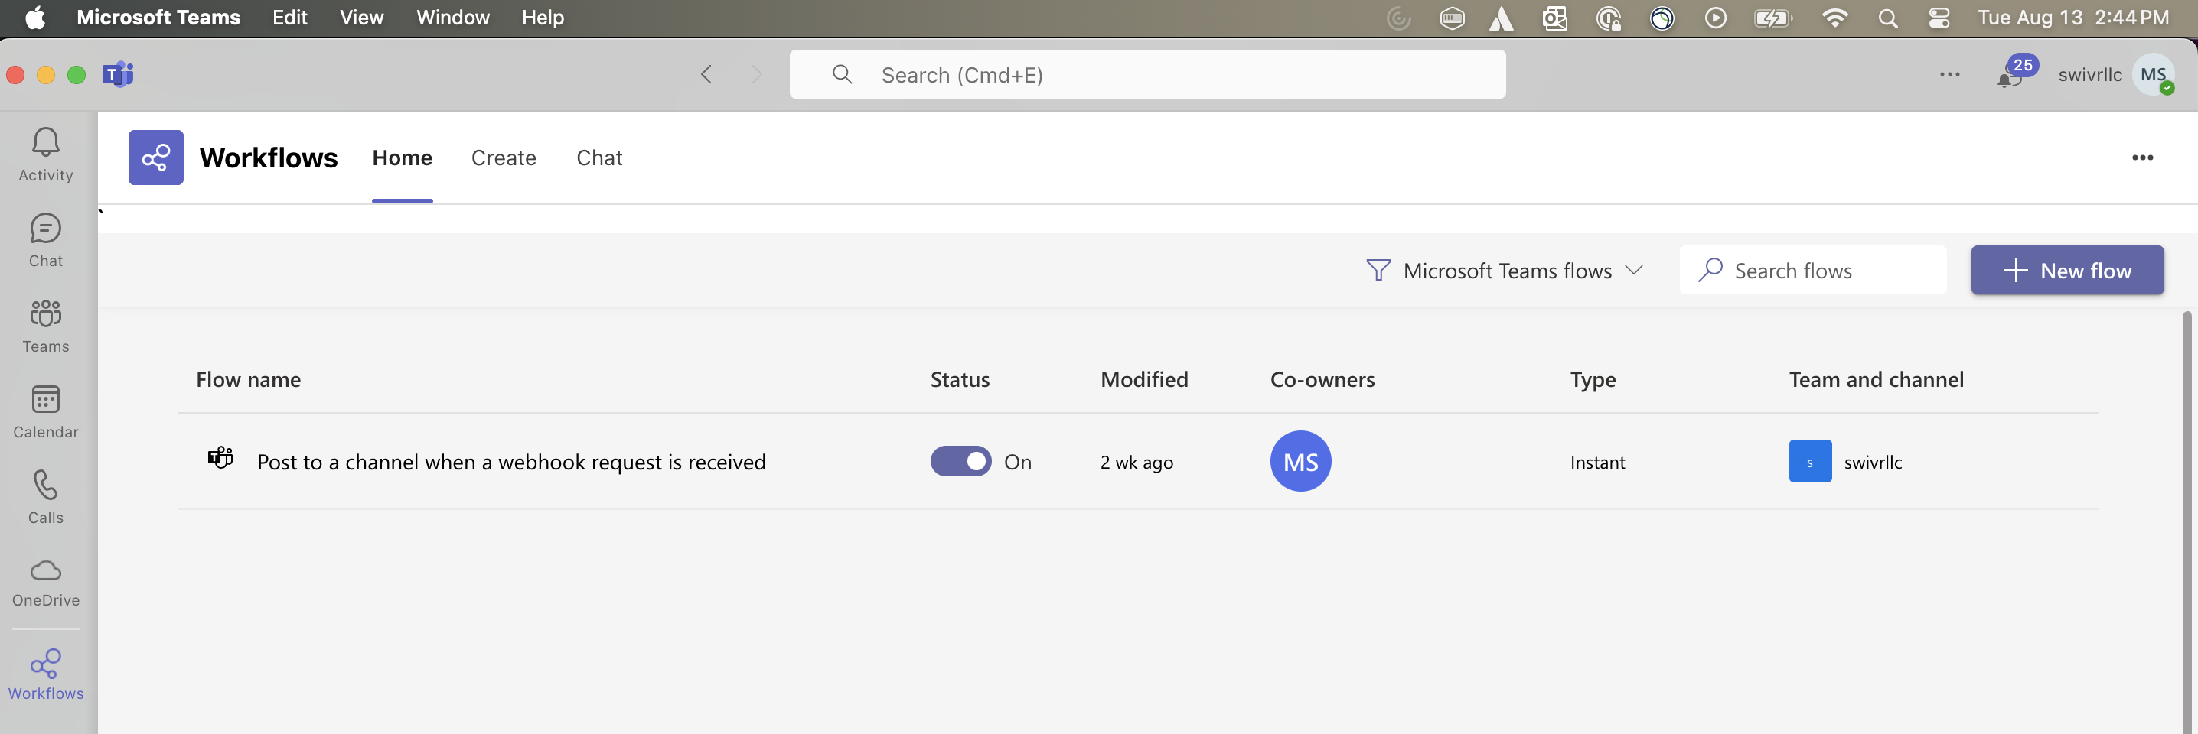2198x734 pixels.
Task: Click the main Search (Cmd+E) box
Action: tap(1146, 74)
